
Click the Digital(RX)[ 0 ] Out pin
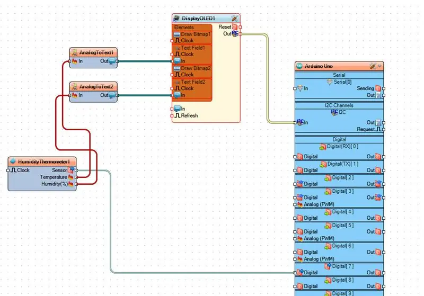[x=384, y=157]
